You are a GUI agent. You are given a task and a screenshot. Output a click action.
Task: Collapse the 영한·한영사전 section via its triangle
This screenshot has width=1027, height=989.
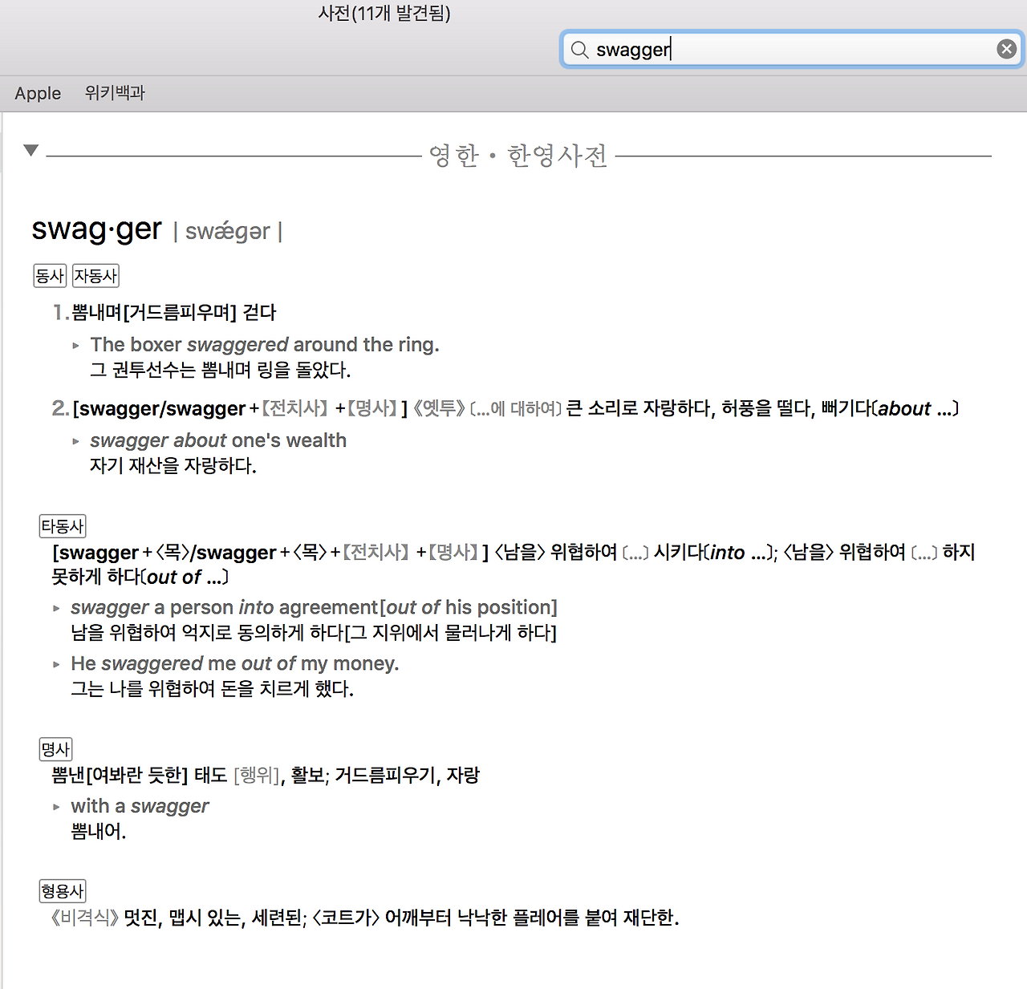[30, 149]
